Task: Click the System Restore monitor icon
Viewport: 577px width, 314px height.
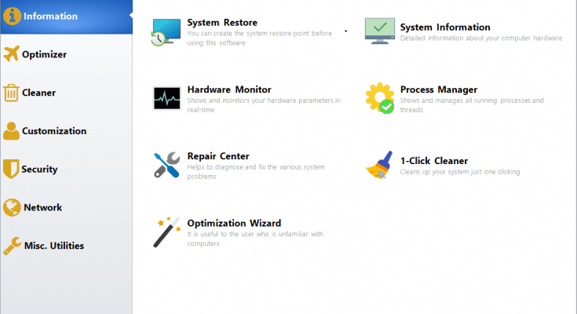Action: point(166,32)
